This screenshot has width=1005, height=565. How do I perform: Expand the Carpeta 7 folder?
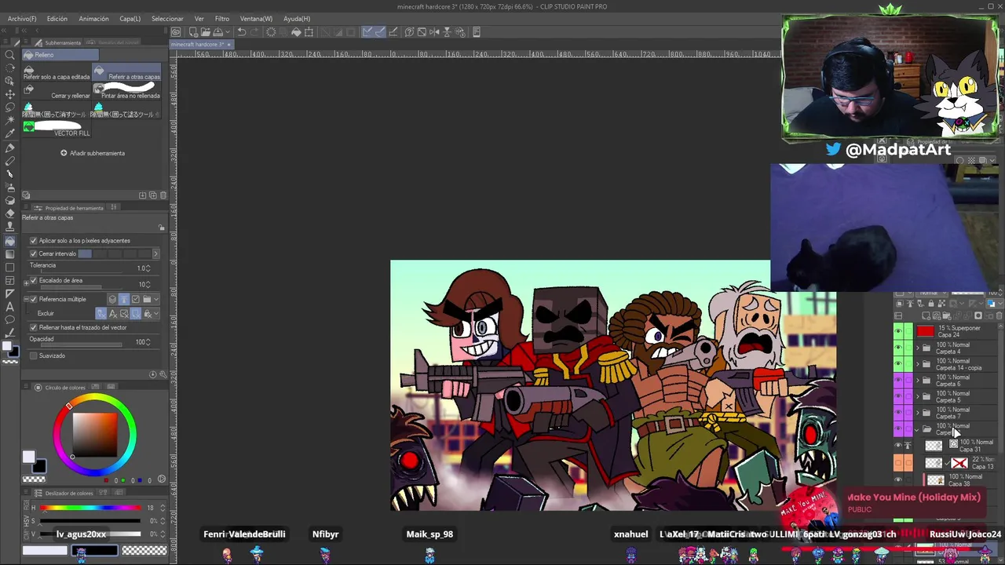coord(918,412)
